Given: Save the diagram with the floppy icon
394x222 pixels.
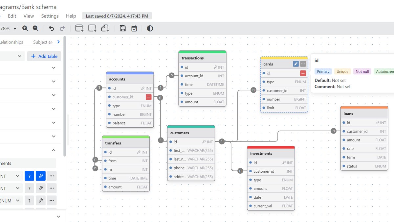Looking at the screenshot, I should click(123, 29).
